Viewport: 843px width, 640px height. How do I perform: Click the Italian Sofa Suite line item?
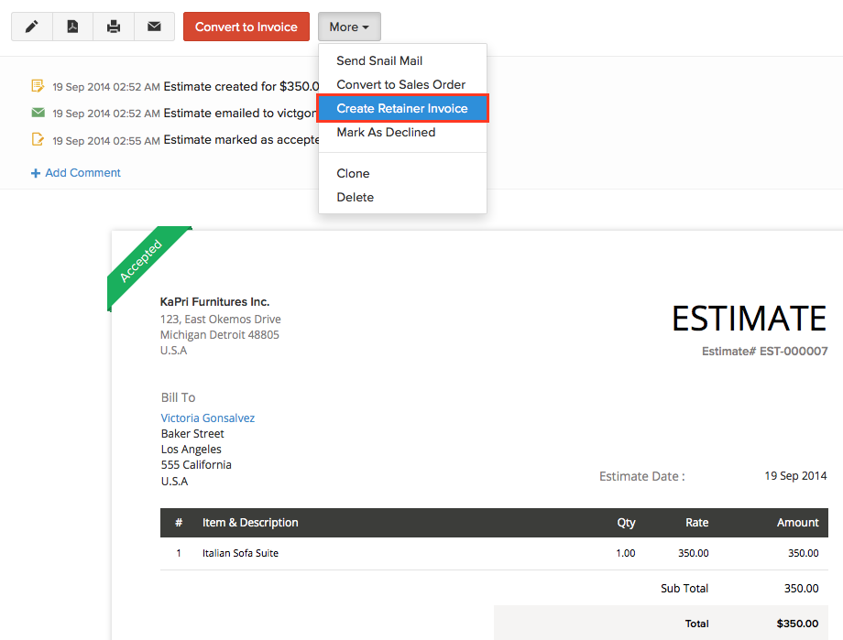tap(240, 553)
